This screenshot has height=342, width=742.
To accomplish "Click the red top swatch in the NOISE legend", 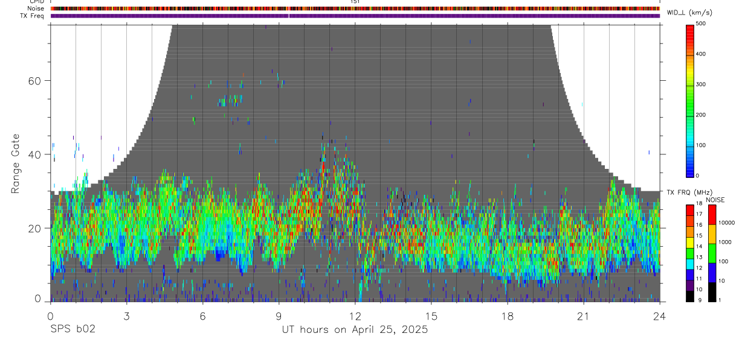I will coord(712,215).
